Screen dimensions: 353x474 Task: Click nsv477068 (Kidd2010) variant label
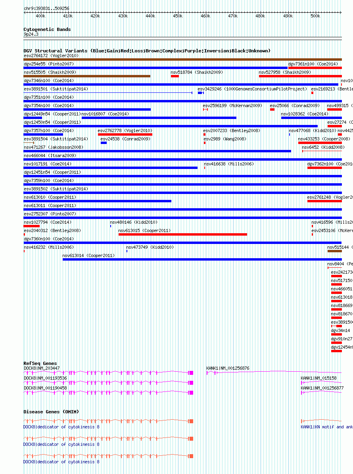coord(313,130)
